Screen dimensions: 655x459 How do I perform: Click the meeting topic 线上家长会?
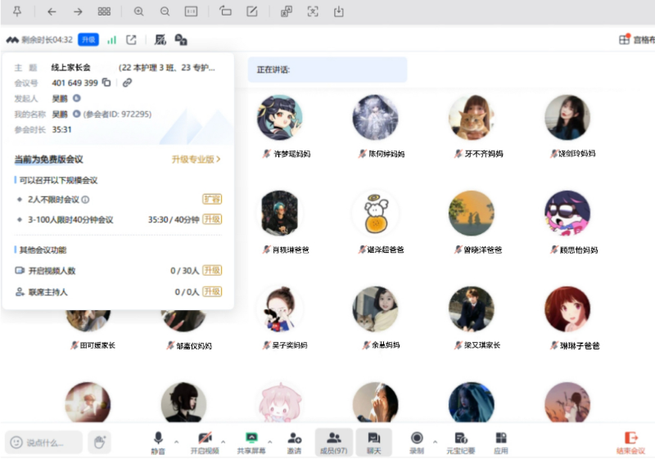click(x=70, y=67)
